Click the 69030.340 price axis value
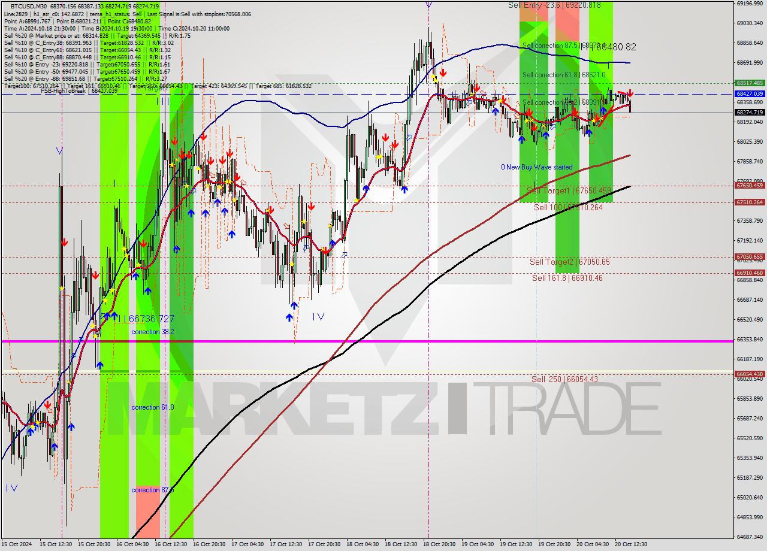 tap(750, 23)
